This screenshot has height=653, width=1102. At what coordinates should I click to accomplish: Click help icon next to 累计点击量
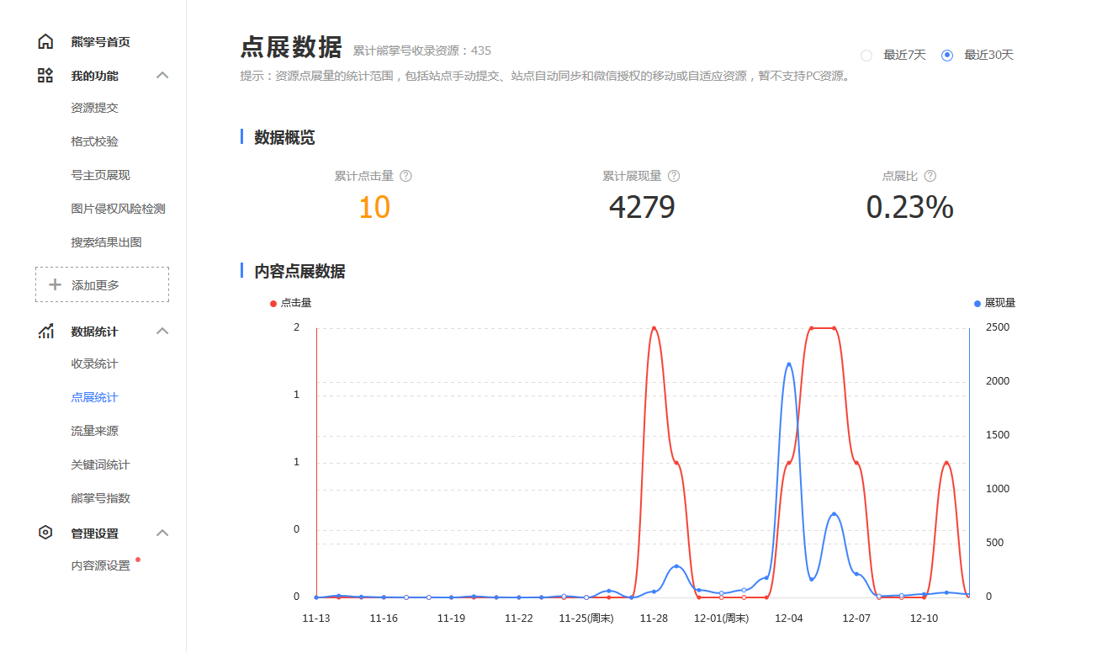tap(405, 176)
